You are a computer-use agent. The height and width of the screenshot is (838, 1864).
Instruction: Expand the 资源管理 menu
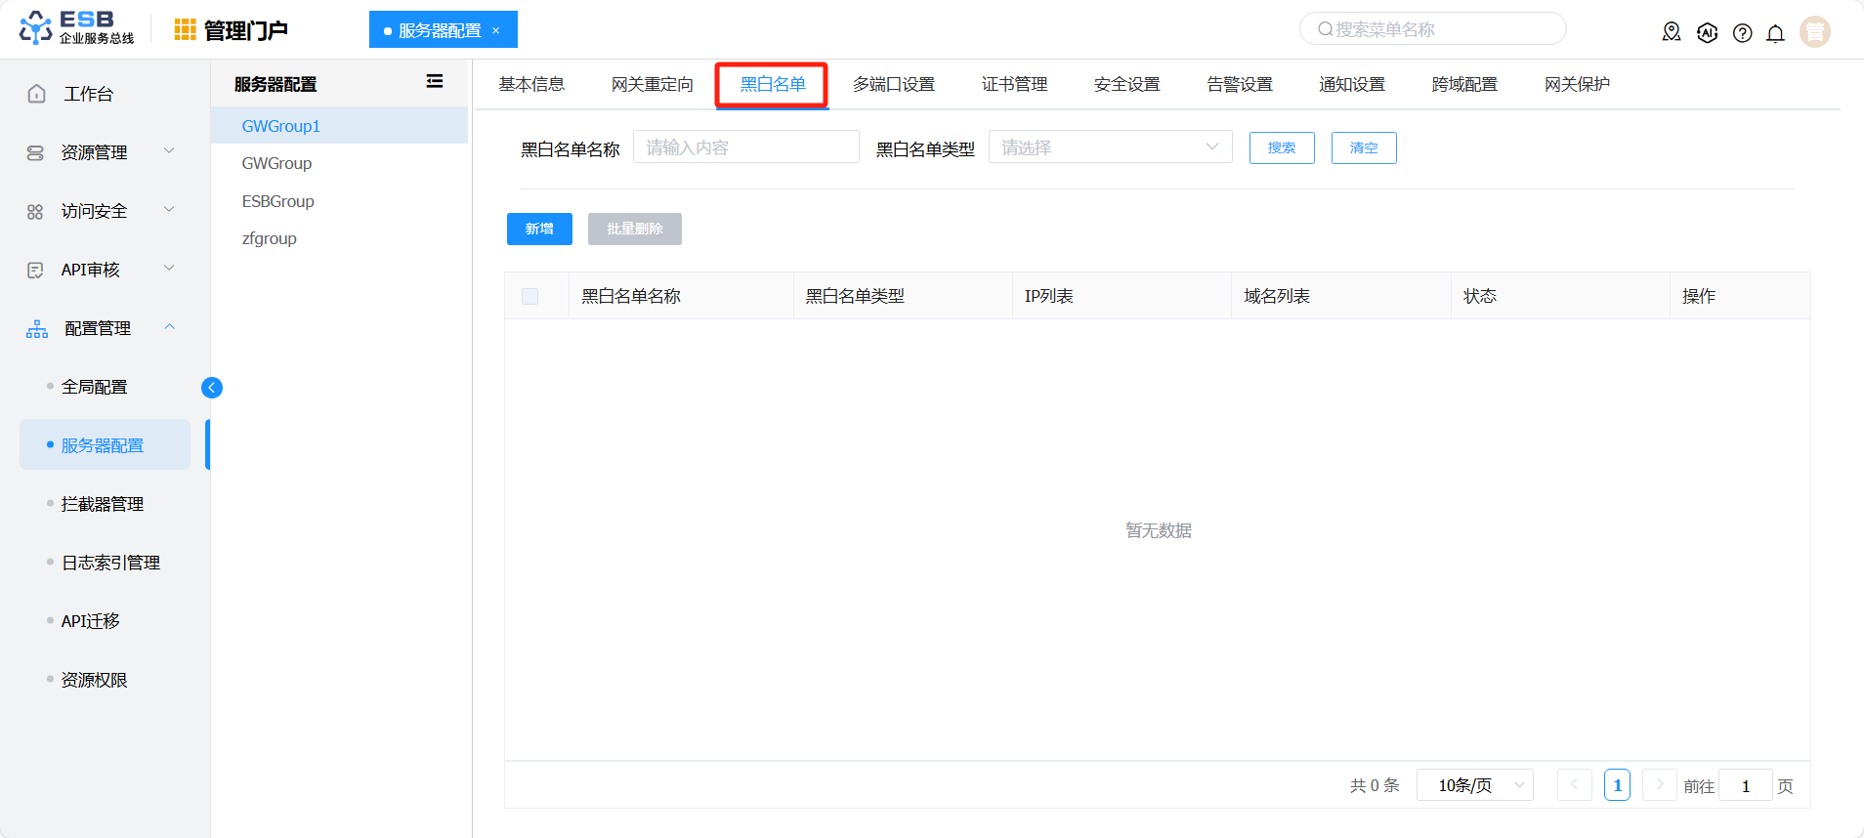[x=102, y=152]
